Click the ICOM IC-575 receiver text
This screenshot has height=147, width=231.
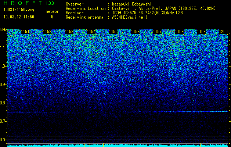(148, 13)
